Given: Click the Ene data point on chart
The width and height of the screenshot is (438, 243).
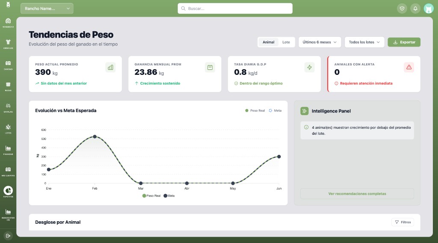Looking at the screenshot, I should [49, 169].
